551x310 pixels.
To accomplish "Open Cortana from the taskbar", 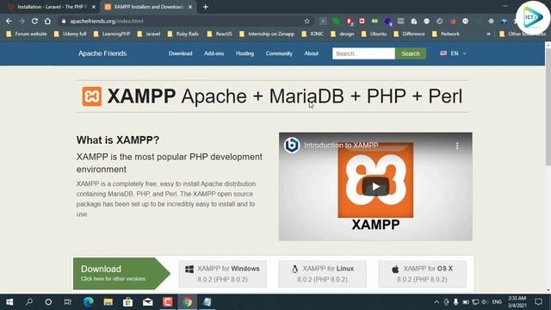I will [48, 302].
